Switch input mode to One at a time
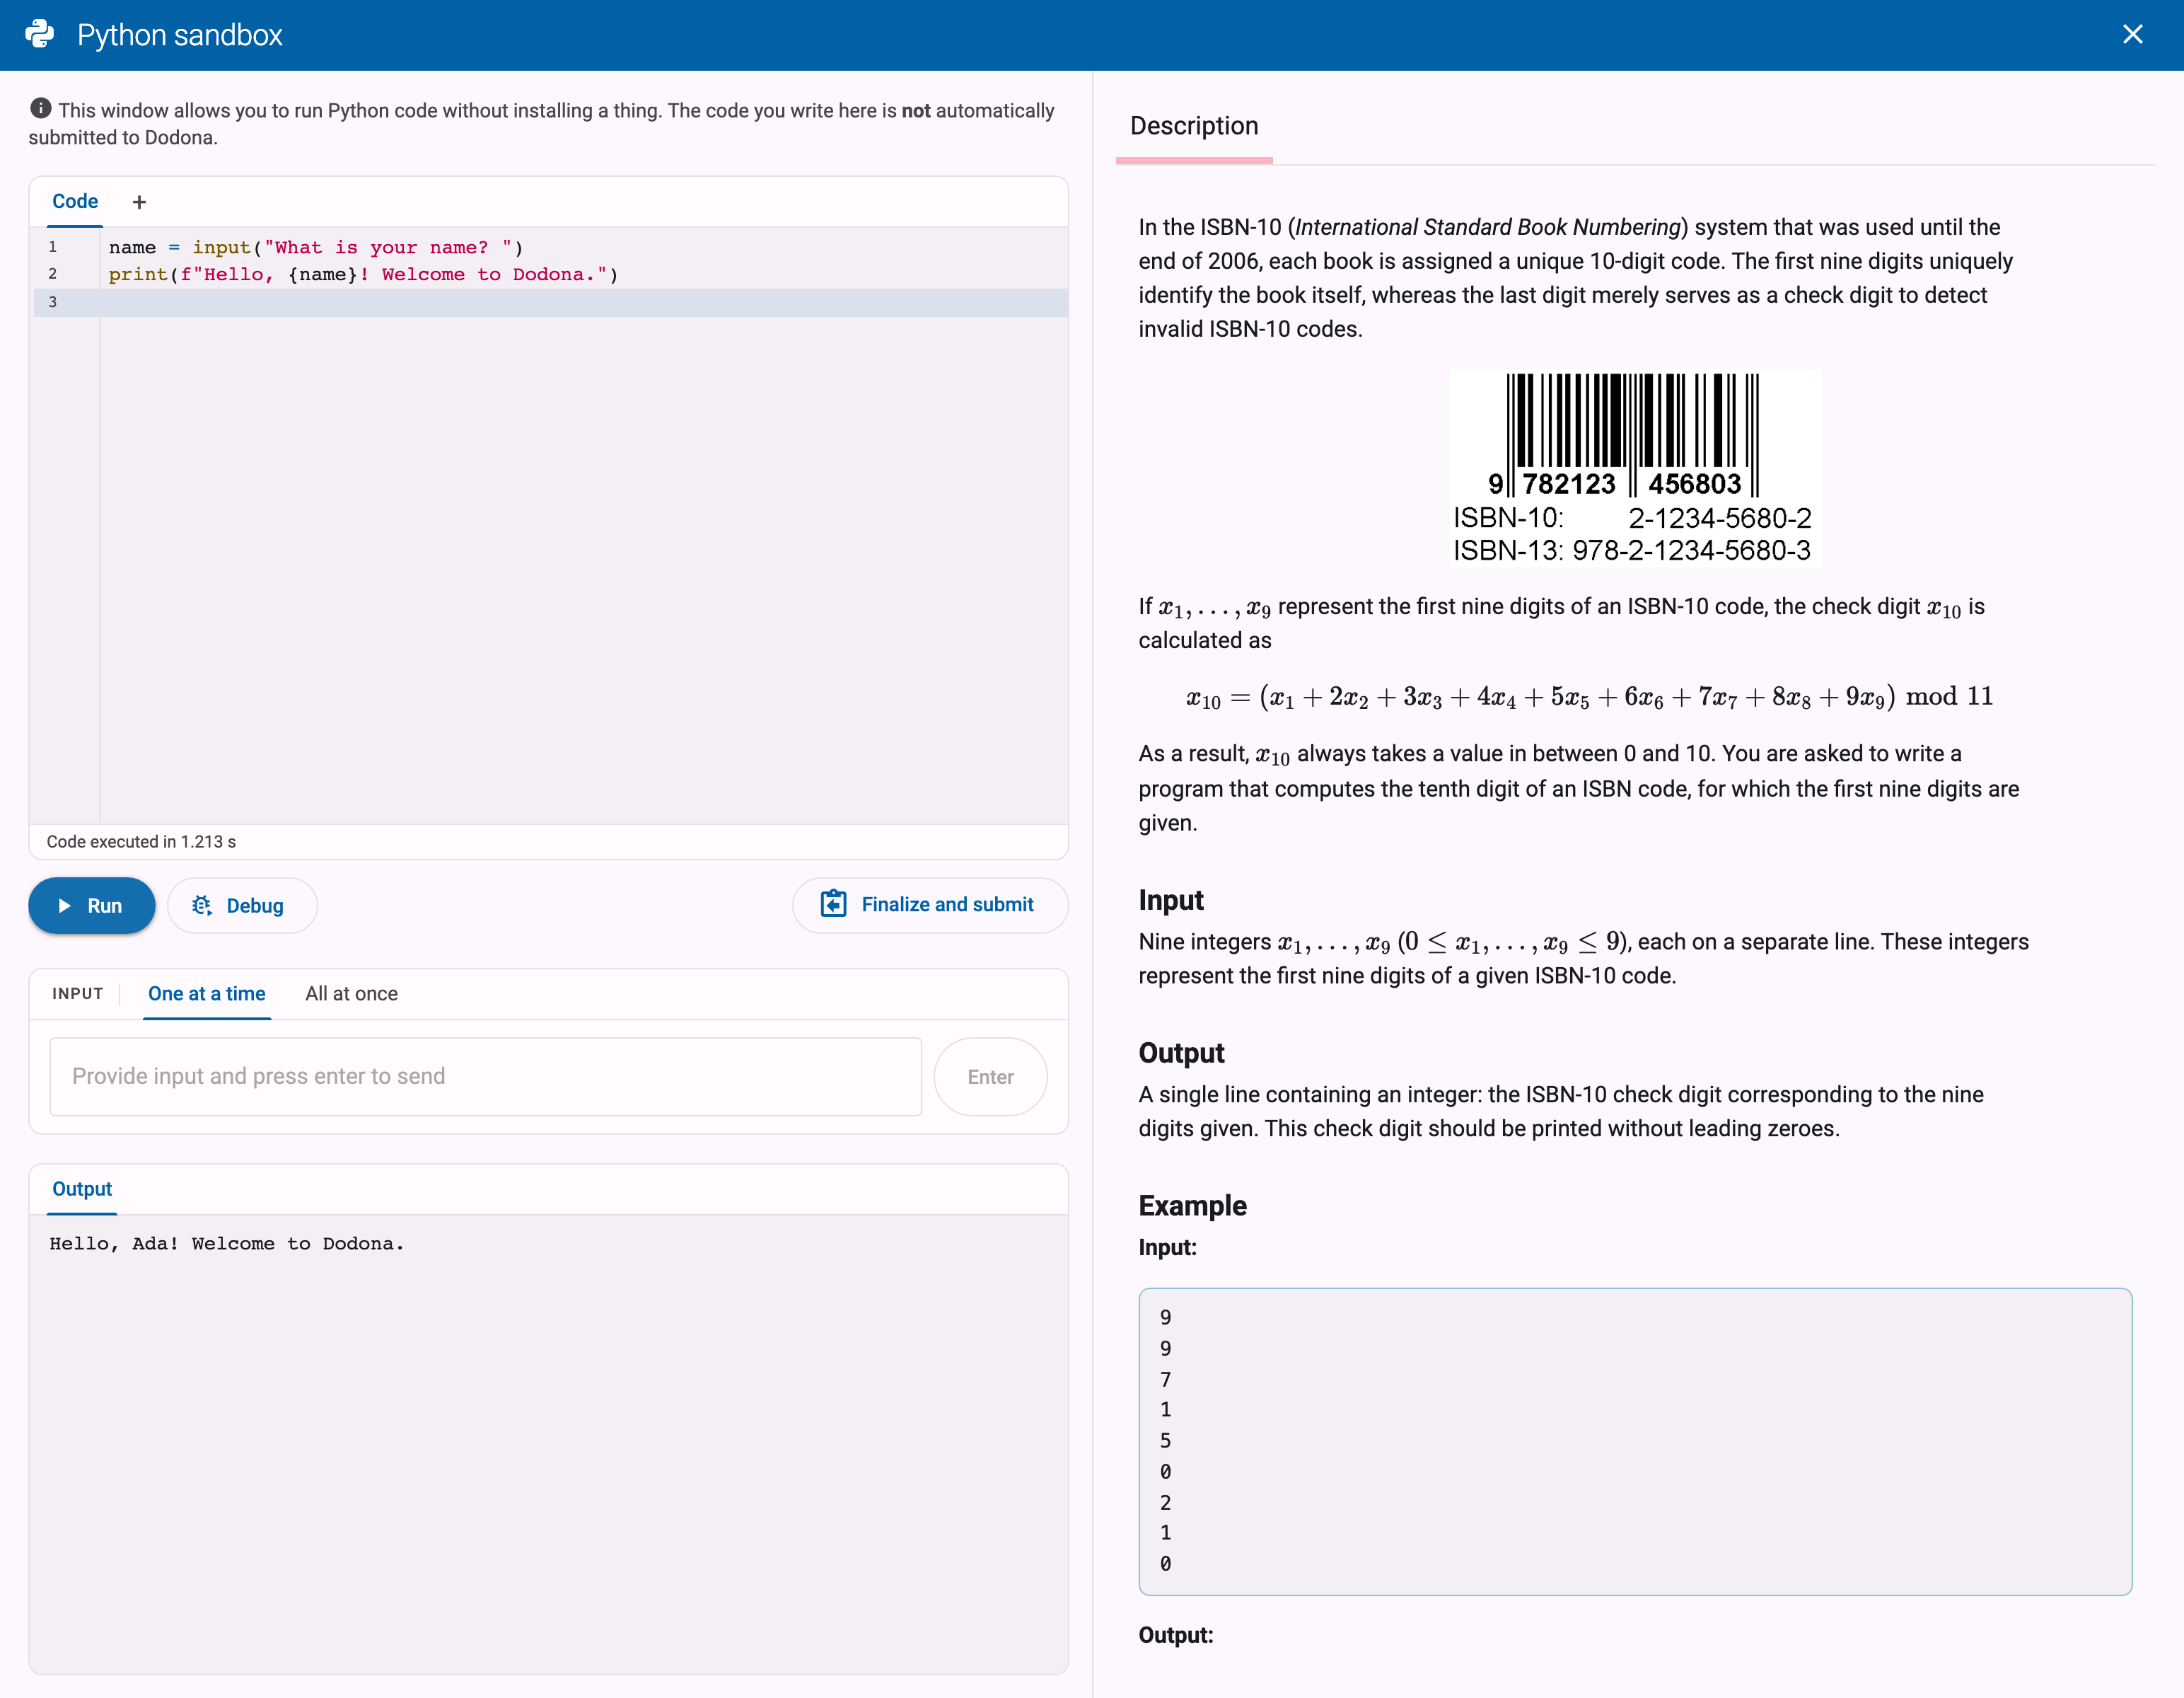The height and width of the screenshot is (1698, 2184). pos(207,993)
